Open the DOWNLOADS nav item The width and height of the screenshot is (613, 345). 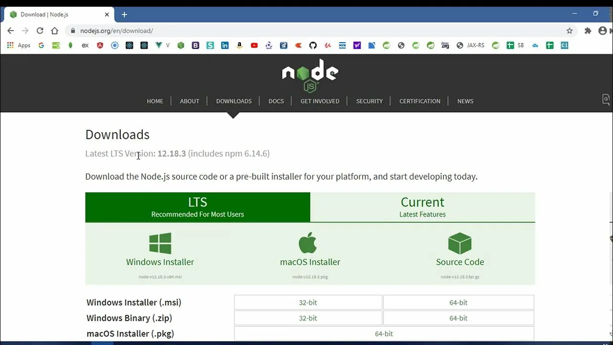click(x=234, y=101)
